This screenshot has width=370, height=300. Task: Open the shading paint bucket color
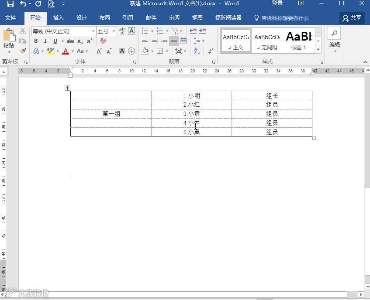[145, 51]
